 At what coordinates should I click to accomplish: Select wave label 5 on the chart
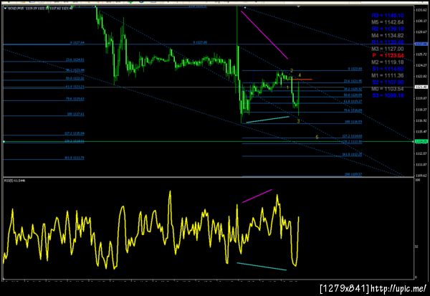(317, 137)
